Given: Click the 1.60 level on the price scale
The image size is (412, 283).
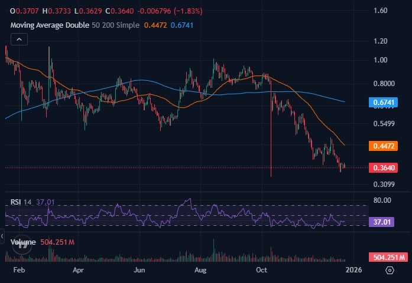Looking at the screenshot, I should [381, 11].
